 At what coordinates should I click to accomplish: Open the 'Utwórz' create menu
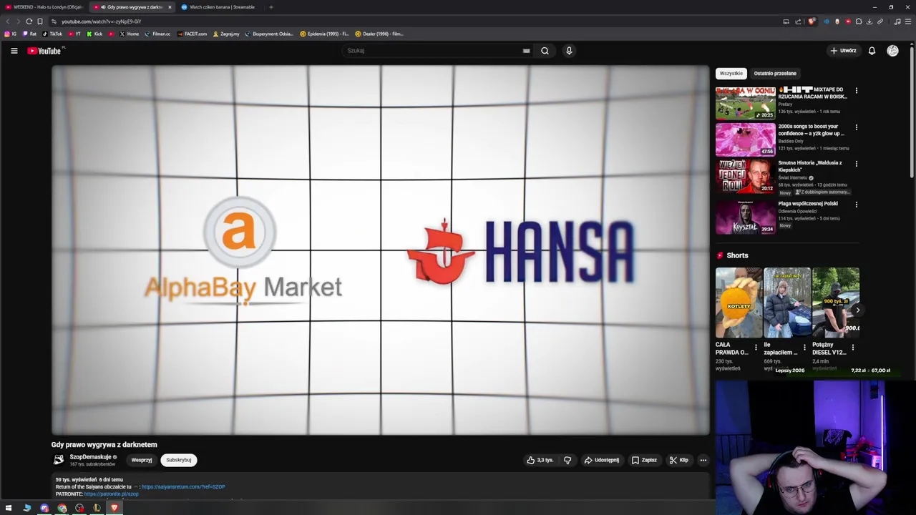[x=843, y=51]
